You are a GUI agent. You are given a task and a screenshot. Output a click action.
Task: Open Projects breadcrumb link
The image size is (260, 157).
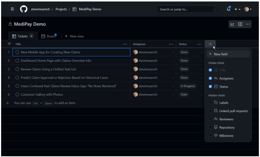click(61, 9)
